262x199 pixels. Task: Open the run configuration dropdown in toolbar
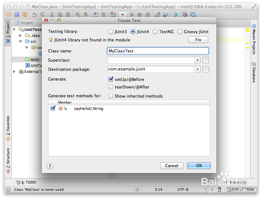(123, 15)
